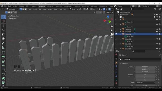Screen dimensions: 162x91
Task: Open the Local transform orientation dropdown
Action: point(73,9)
